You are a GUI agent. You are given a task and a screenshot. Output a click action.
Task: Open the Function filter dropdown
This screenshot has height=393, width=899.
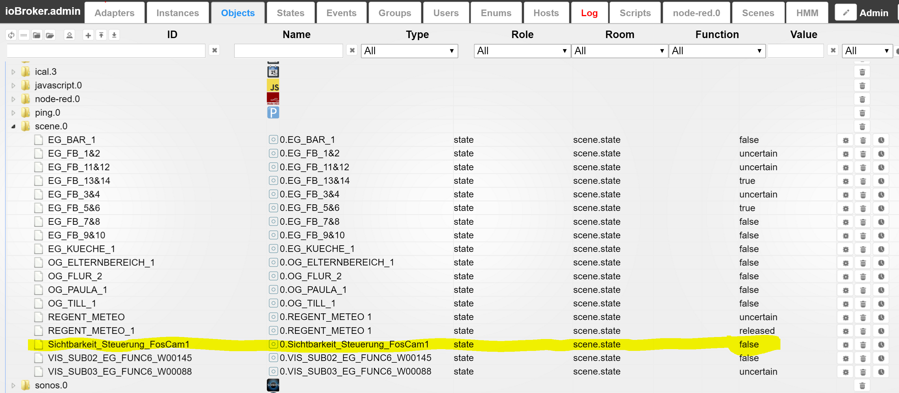[x=717, y=51]
